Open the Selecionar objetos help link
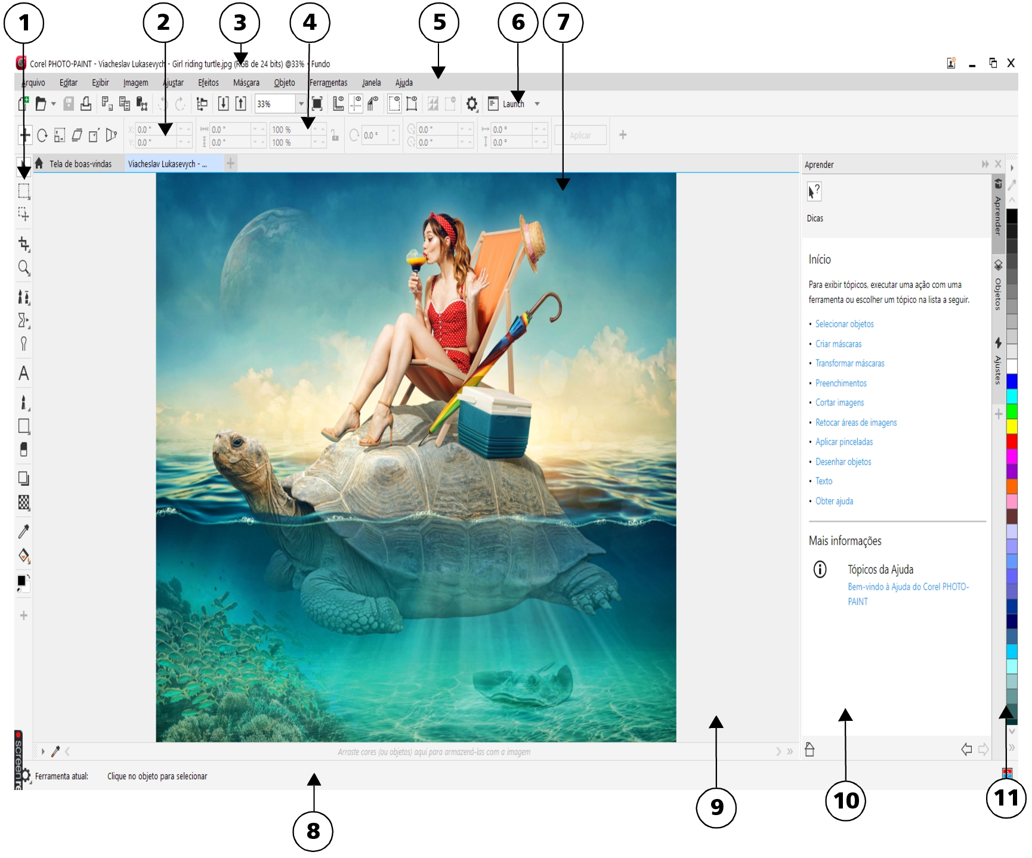Screen dimensions: 1032x858 pos(844,324)
